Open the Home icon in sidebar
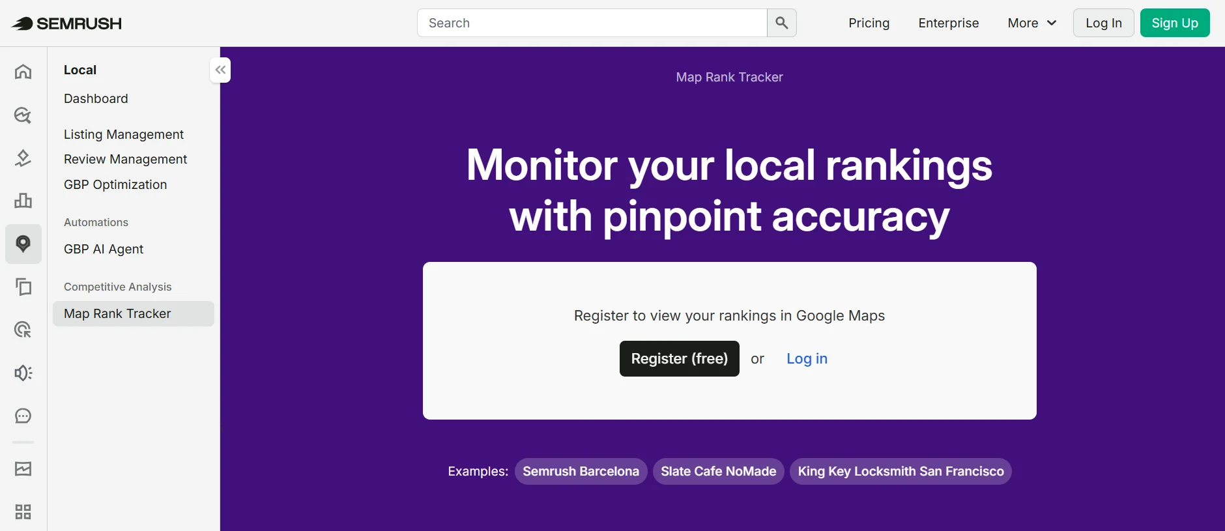Image resolution: width=1225 pixels, height=531 pixels. pos(23,71)
